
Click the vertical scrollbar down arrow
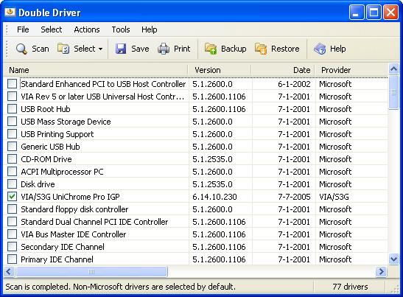click(x=393, y=259)
